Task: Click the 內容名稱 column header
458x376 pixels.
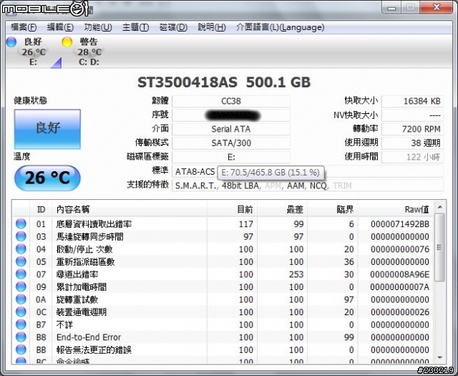Action: pos(130,209)
